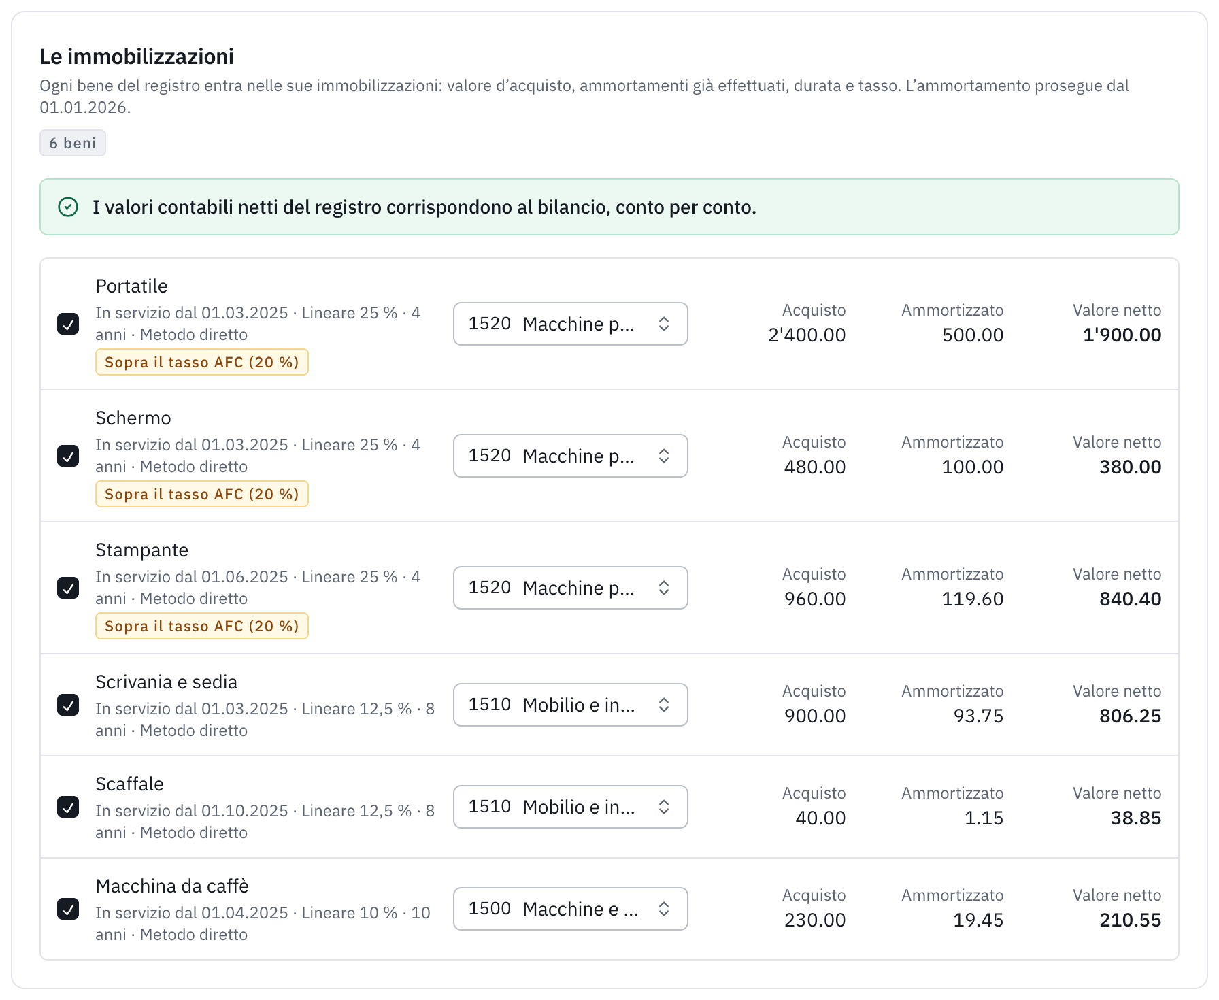Image resolution: width=1219 pixels, height=1000 pixels.
Task: Open the 1510 Mobilio dropdown for Scrivania e sedia
Action: point(571,705)
